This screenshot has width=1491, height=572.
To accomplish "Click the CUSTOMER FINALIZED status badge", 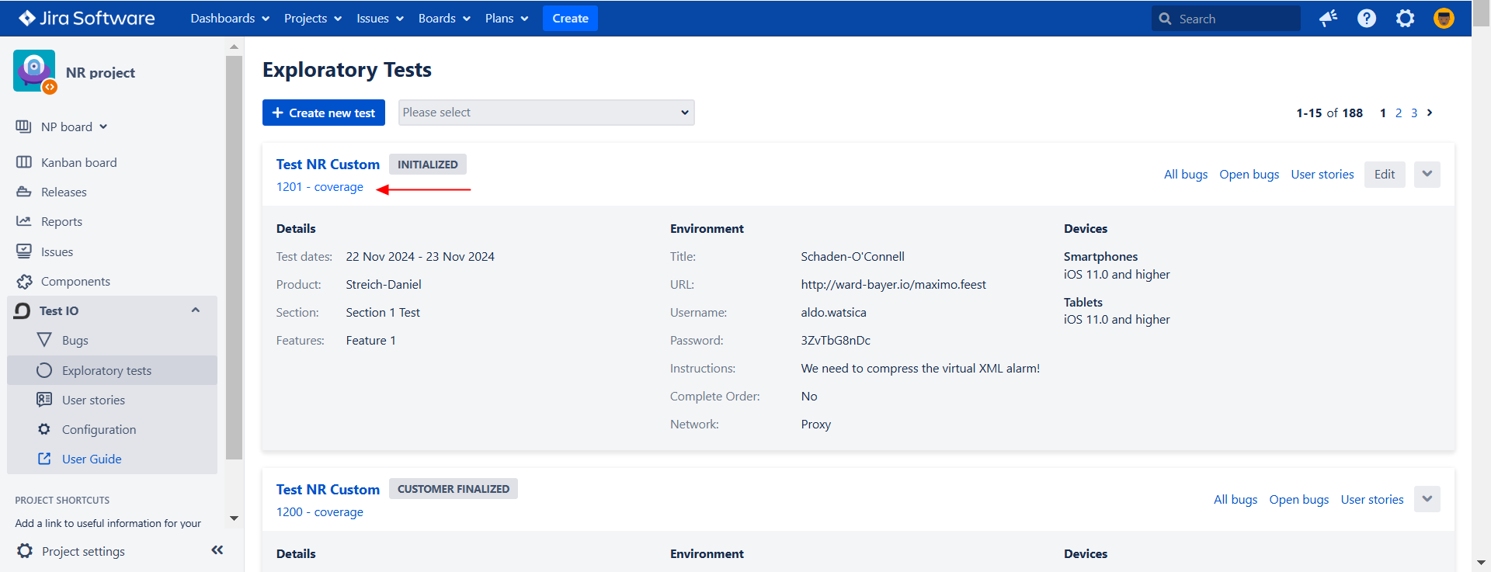I will pos(454,488).
